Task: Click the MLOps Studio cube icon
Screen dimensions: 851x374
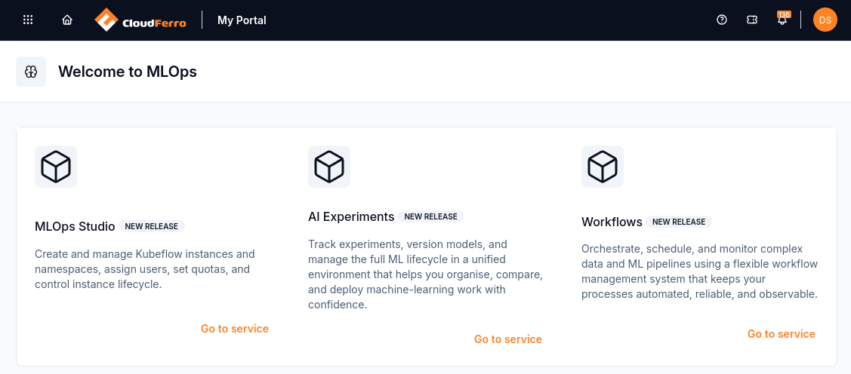Action: [56, 167]
